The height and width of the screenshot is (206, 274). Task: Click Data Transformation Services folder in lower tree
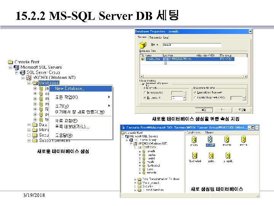click(139, 179)
